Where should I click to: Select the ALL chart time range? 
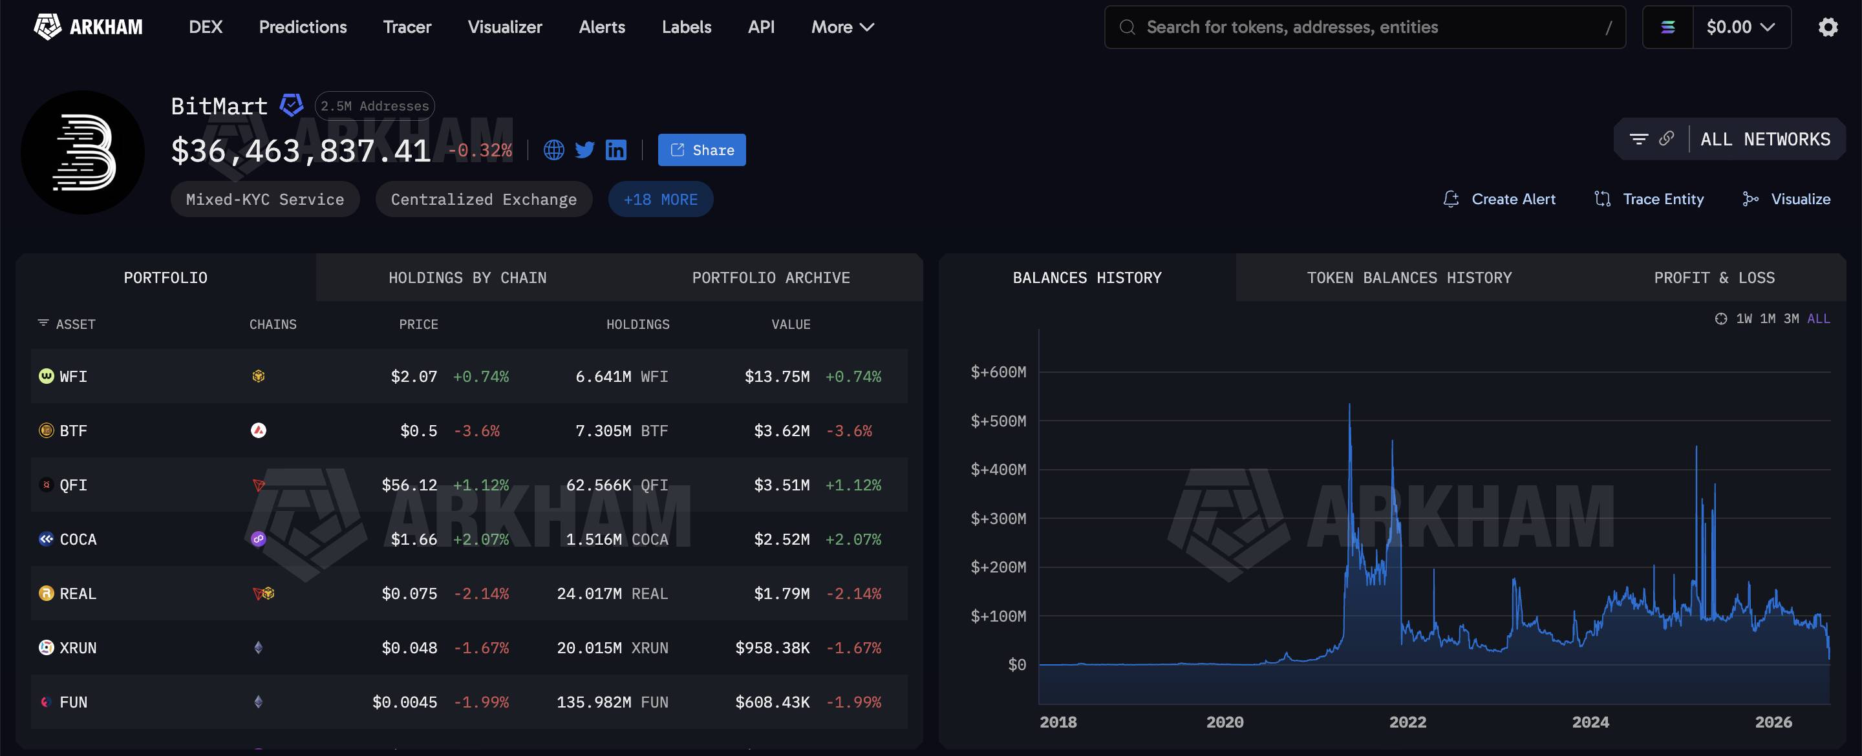point(1819,319)
